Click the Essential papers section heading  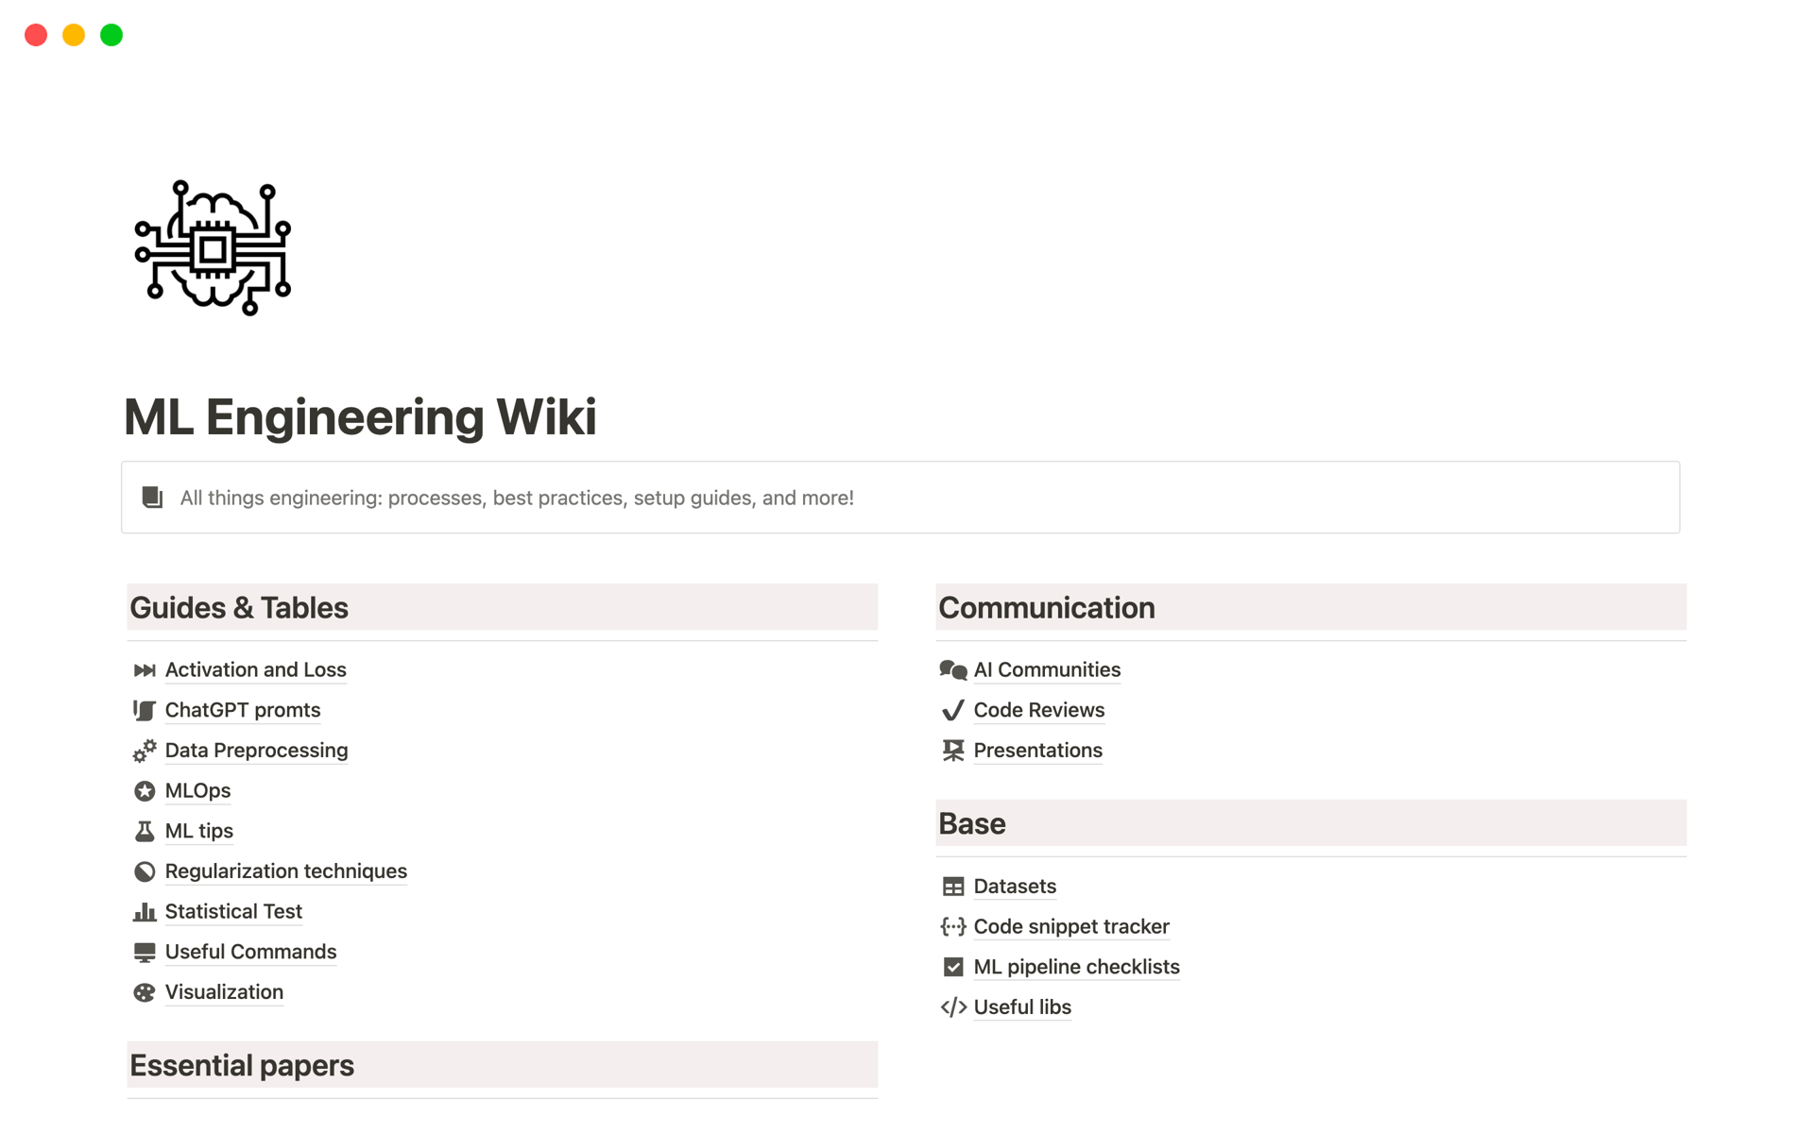click(242, 1065)
